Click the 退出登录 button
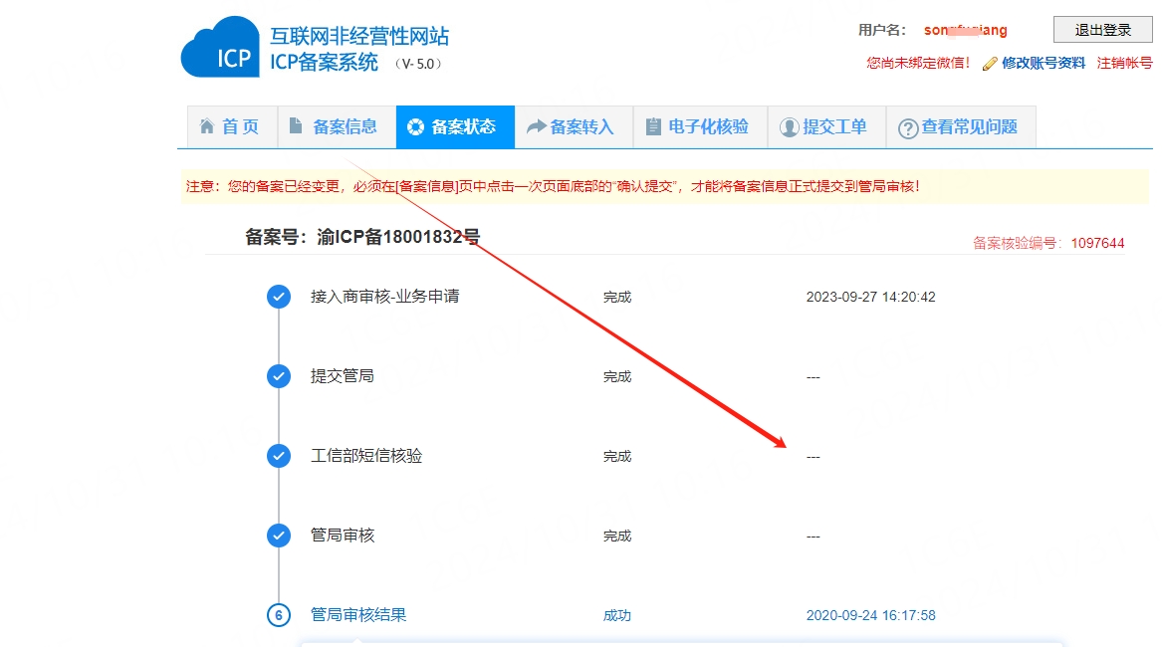Image resolution: width=1162 pixels, height=647 pixels. coord(1102,30)
